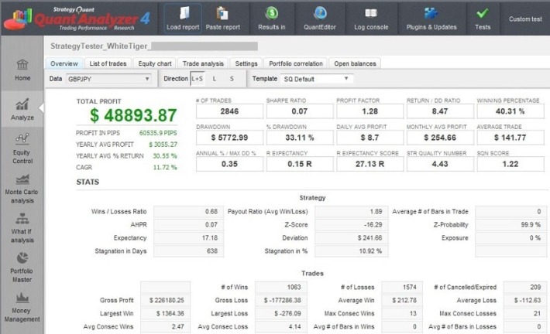
Task: Click the Paste report clipboard icon
Action: (x=222, y=13)
